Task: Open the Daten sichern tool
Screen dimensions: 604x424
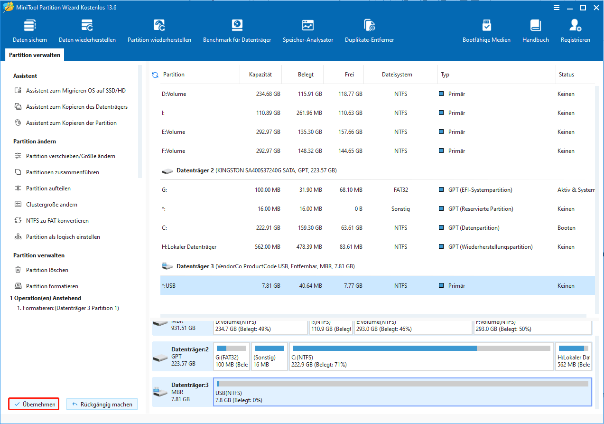Action: 30,31
